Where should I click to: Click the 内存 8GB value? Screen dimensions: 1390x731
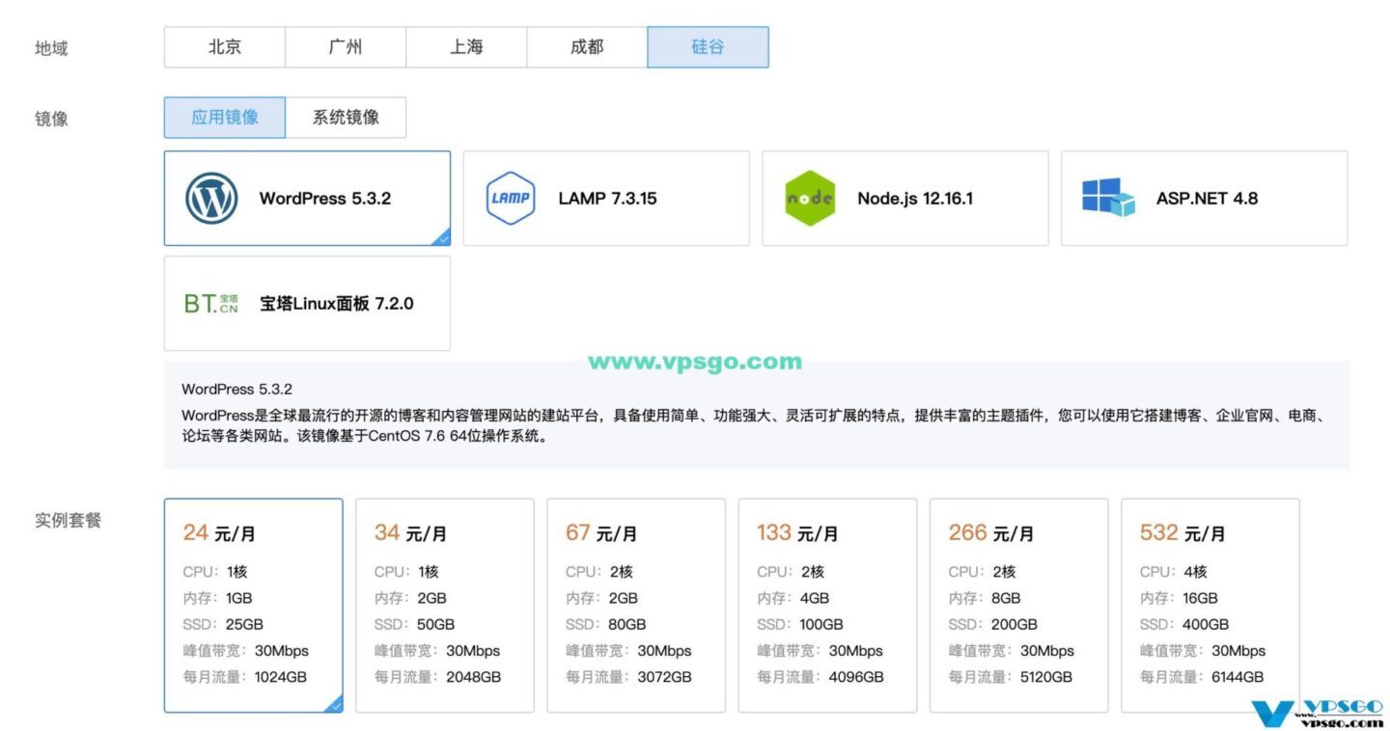[1005, 598]
